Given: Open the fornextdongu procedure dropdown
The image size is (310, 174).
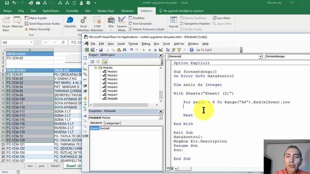Looking at the screenshot, I should [287, 57].
